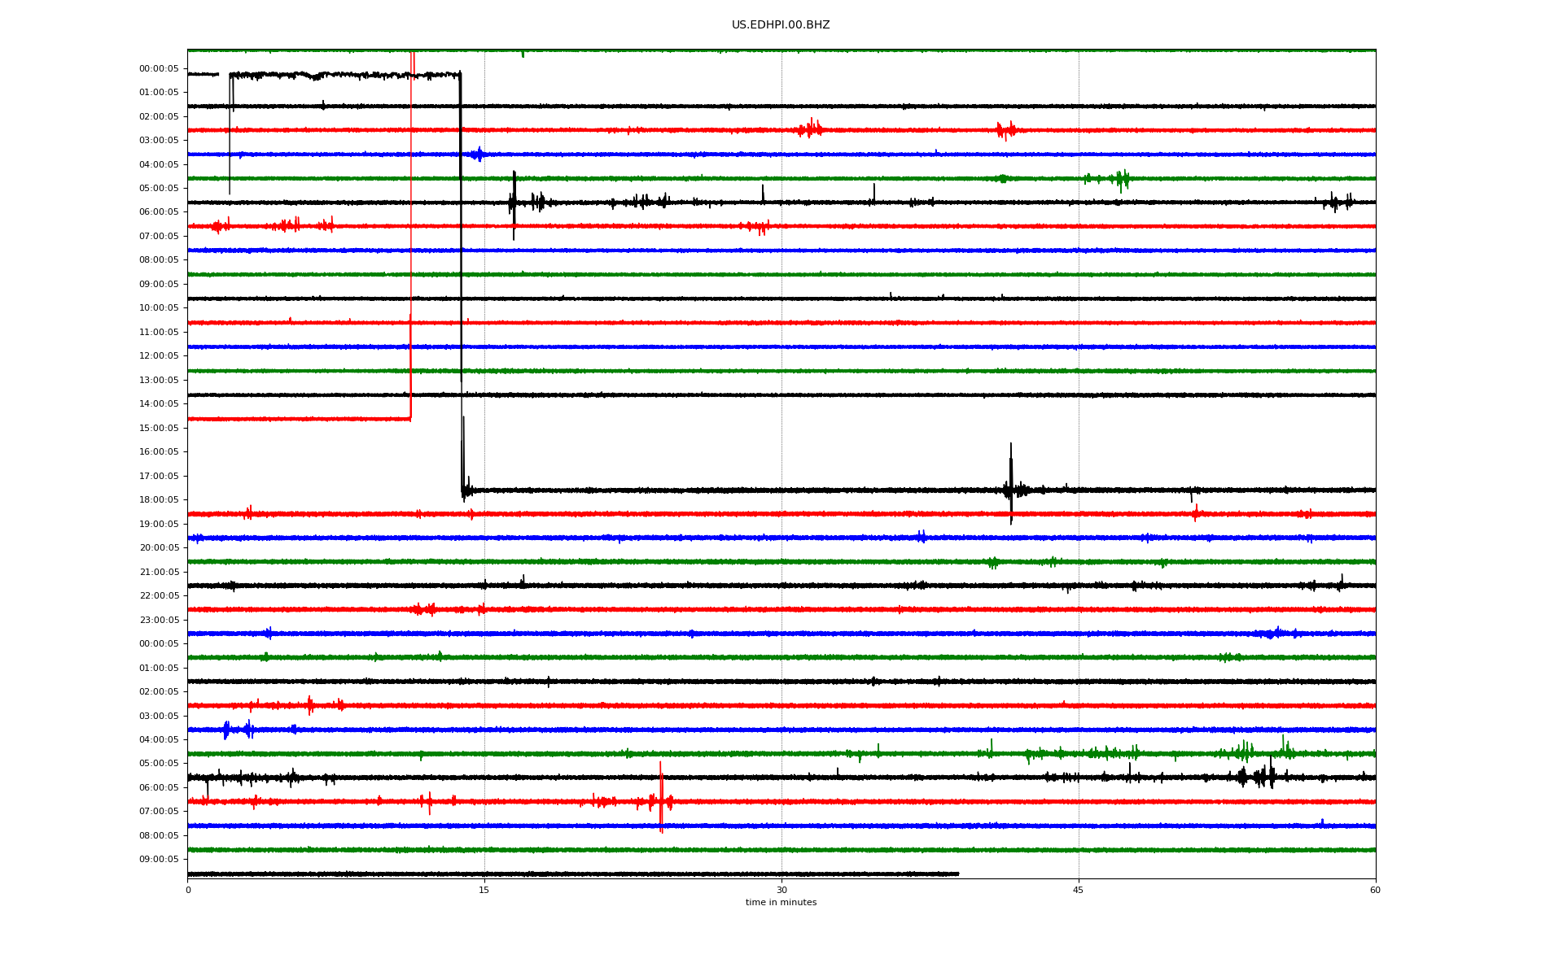Click the 14:00:05 time label
This screenshot has width=1563, height=976.
(159, 404)
